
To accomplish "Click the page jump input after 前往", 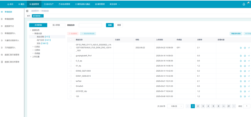I will tap(247, 106).
